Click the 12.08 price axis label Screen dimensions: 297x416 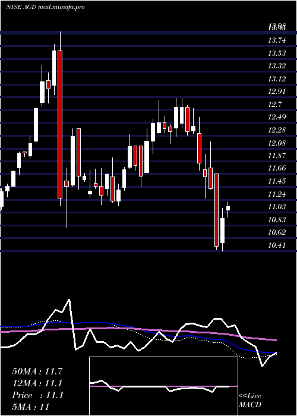pos(277,143)
